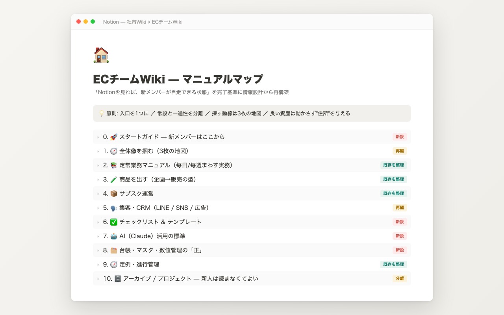This screenshot has width=504, height=315.
Task: Expand the 6. チェックリスト & テンプレート toggle
Action: 98,222
